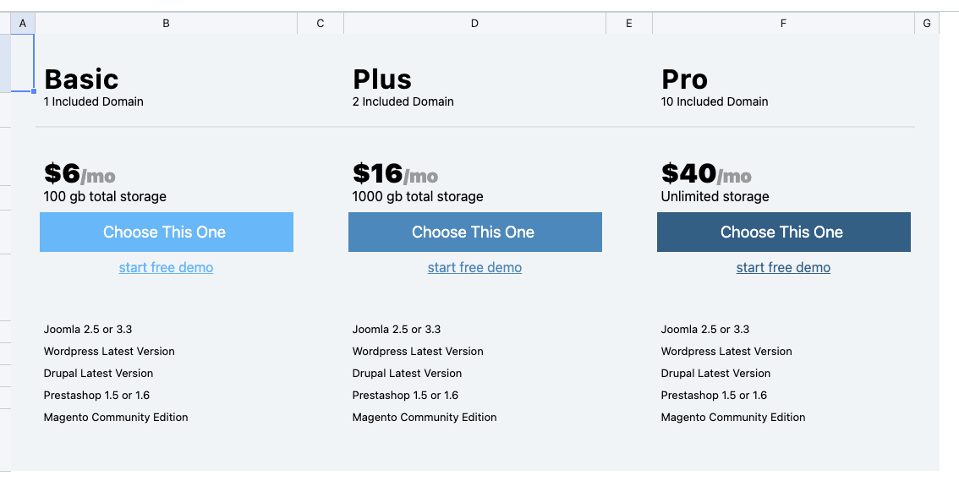Image resolution: width=959 pixels, height=492 pixels.
Task: Select column C header
Action: coord(321,24)
